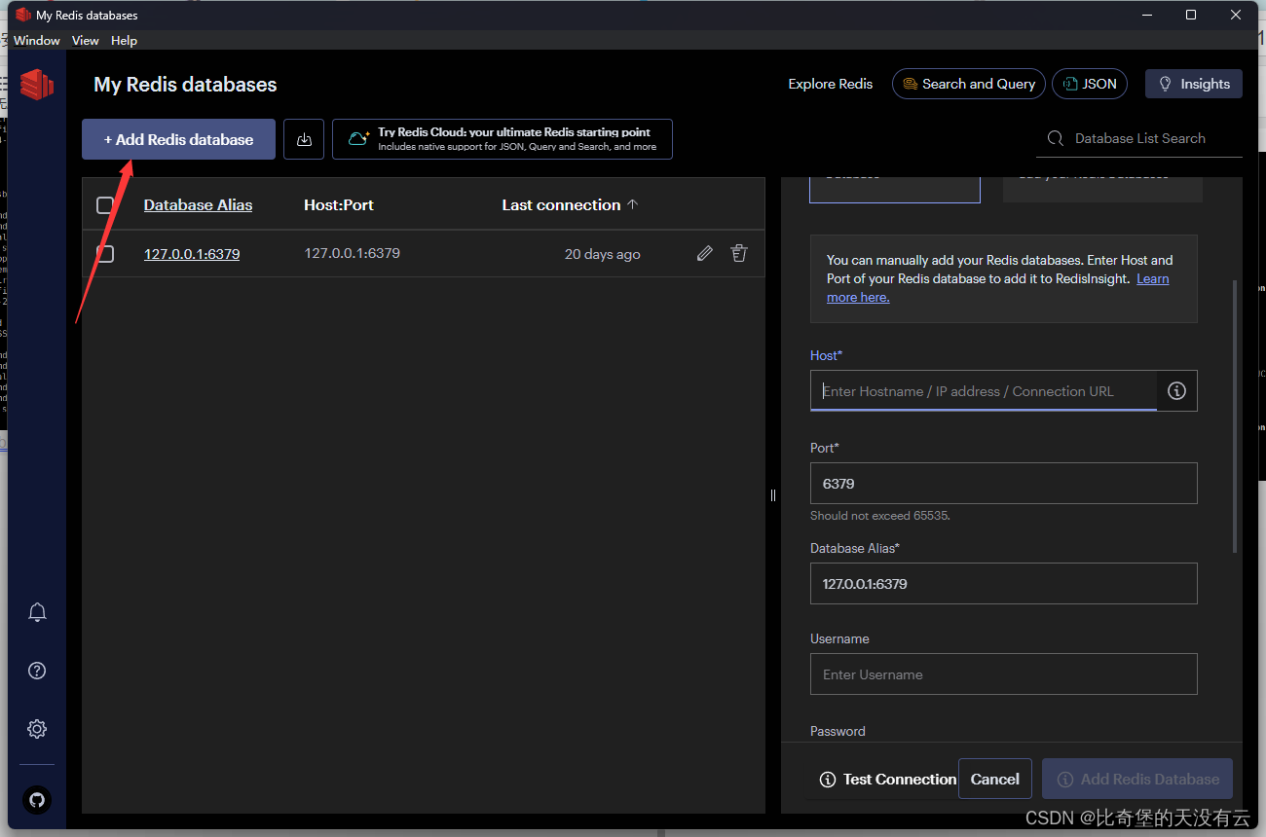The height and width of the screenshot is (837, 1266).
Task: Click the Last connection column header
Action: [x=561, y=204]
